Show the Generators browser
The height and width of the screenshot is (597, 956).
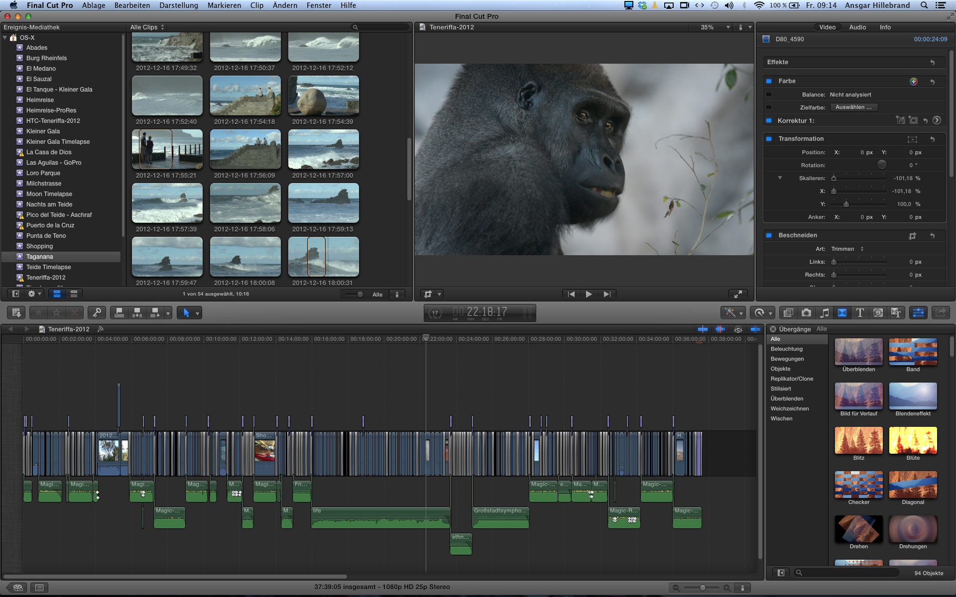click(x=878, y=313)
